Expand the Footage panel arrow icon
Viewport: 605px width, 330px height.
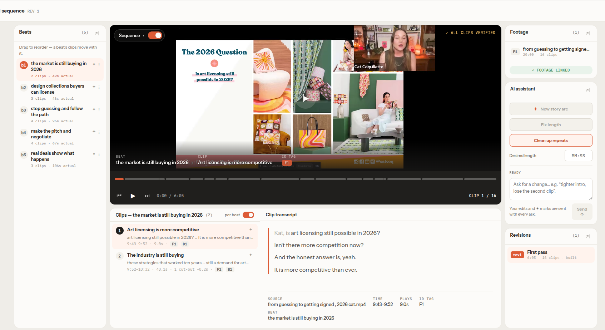(587, 33)
